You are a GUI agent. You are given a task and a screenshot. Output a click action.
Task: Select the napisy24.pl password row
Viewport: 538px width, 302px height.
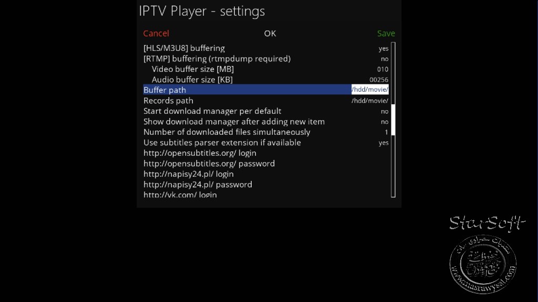[x=266, y=185]
